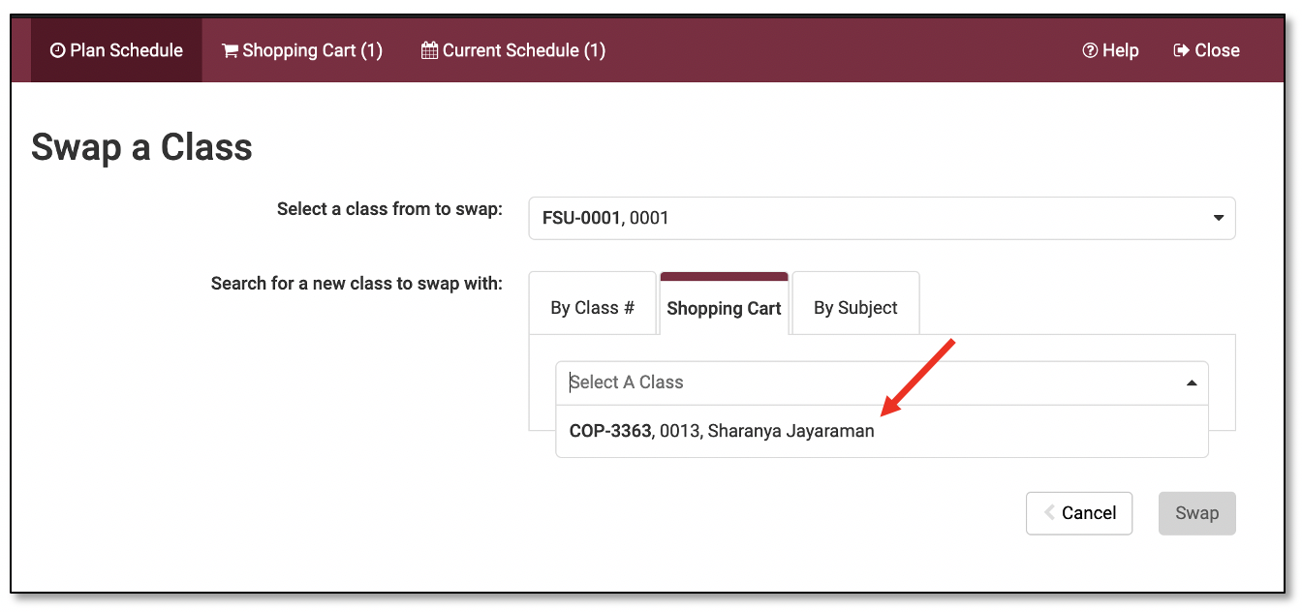1302x612 pixels.
Task: Select the Shopping Cart search tab
Action: coord(724,309)
